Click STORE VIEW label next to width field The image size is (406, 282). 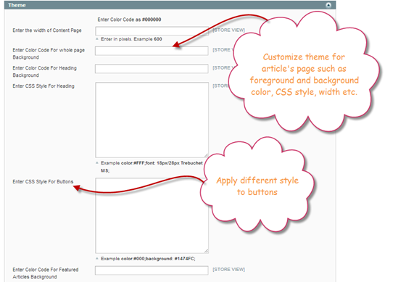(x=228, y=30)
